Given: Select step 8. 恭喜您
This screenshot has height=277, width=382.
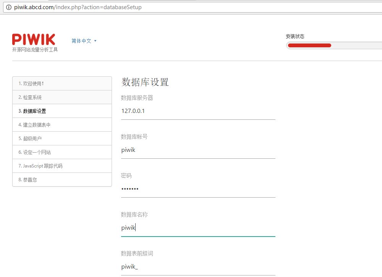Looking at the screenshot, I should [x=62, y=180].
